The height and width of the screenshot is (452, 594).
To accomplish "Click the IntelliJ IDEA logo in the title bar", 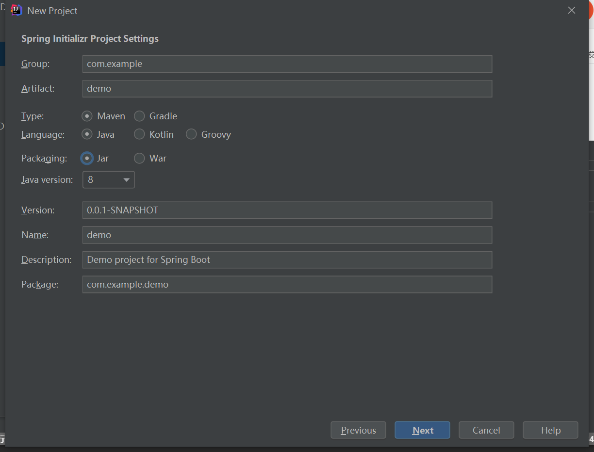I will coord(16,10).
